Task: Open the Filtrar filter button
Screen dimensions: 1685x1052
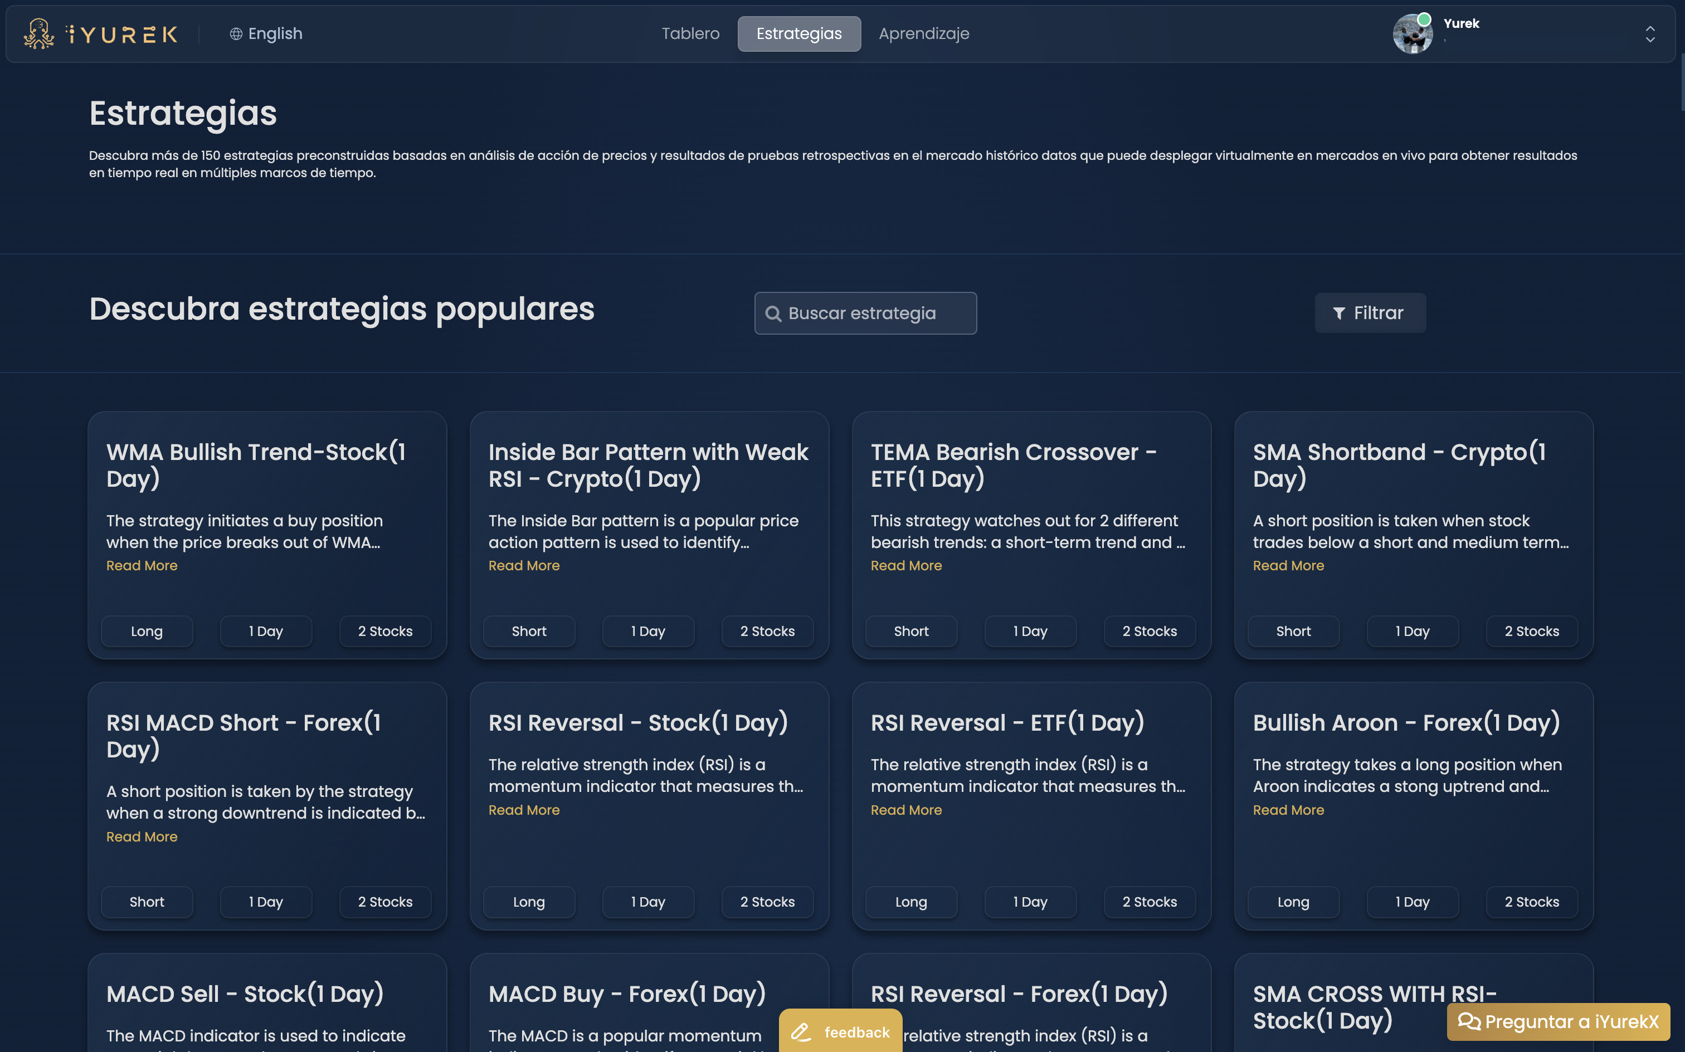Action: tap(1370, 313)
